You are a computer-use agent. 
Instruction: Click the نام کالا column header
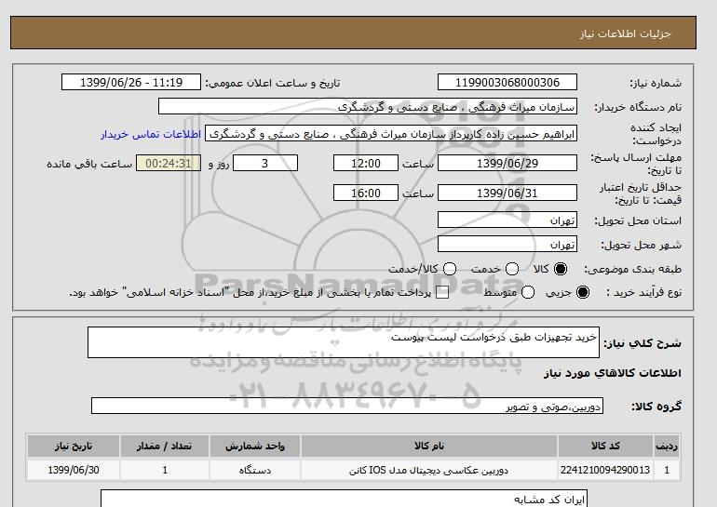[429, 447]
